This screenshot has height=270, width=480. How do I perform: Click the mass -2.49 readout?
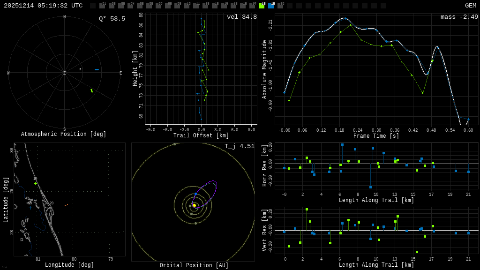click(x=459, y=17)
